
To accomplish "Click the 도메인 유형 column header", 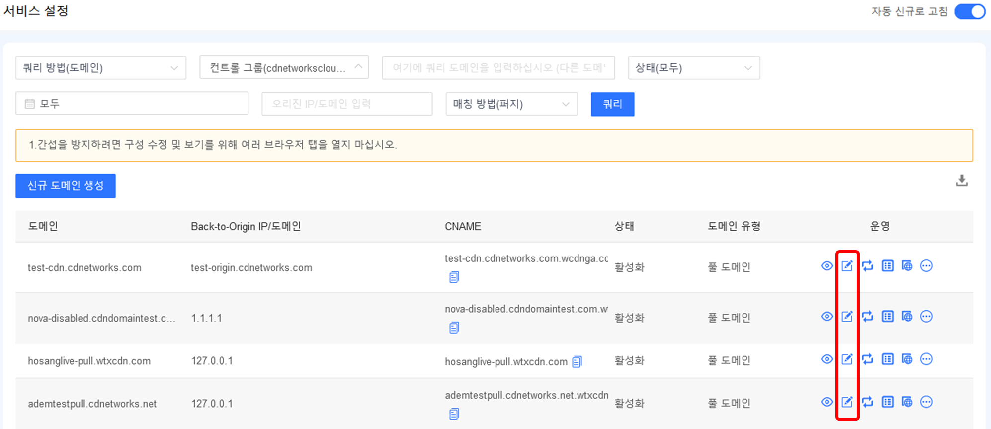I will point(734,226).
